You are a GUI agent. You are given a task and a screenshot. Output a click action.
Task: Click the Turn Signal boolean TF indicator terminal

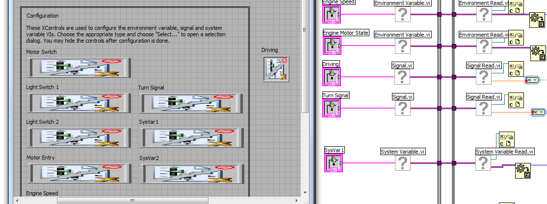538,112
